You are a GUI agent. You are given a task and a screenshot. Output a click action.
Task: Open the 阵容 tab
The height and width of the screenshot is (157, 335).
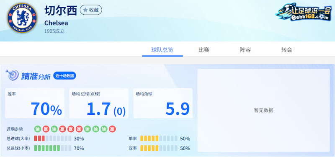245,50
